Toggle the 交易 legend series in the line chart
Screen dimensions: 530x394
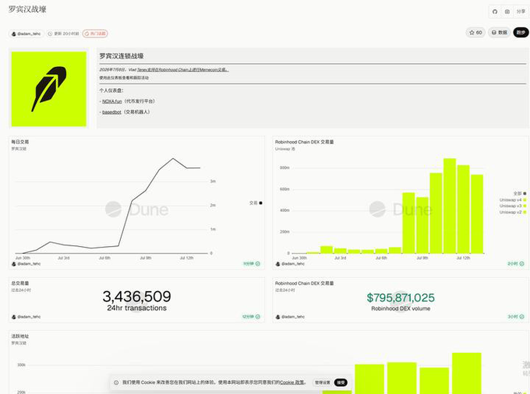coord(256,203)
